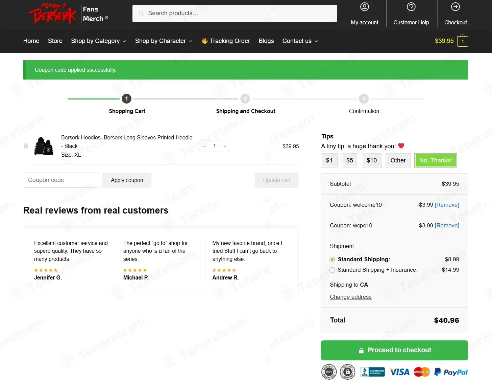Screen dimensions: 492x380
Task: Click the MasterCard payment logo
Action: pyautogui.click(x=421, y=372)
